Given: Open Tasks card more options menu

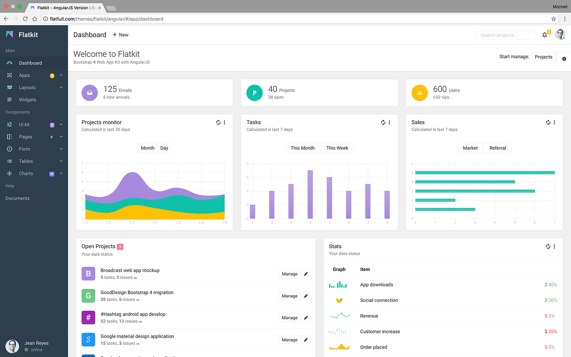Looking at the screenshot, I should pos(389,122).
